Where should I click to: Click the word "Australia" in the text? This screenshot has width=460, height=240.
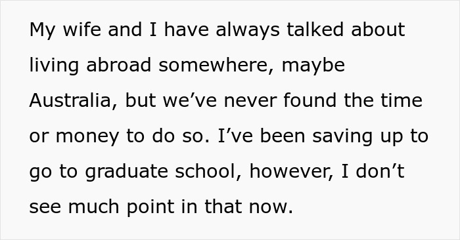coord(70,100)
